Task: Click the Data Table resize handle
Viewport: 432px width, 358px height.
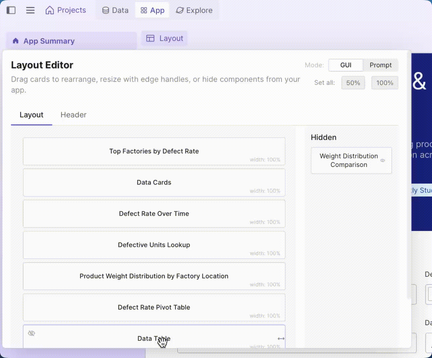Action: [x=281, y=338]
